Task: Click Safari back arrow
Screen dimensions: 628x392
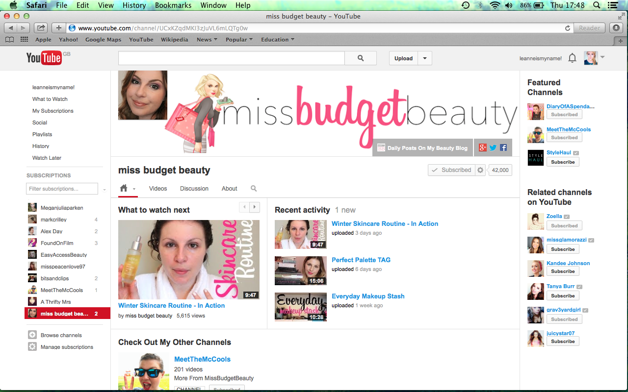Action: [10, 28]
